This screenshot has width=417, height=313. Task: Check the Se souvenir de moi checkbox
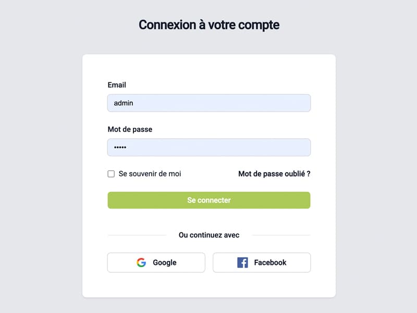(x=111, y=173)
